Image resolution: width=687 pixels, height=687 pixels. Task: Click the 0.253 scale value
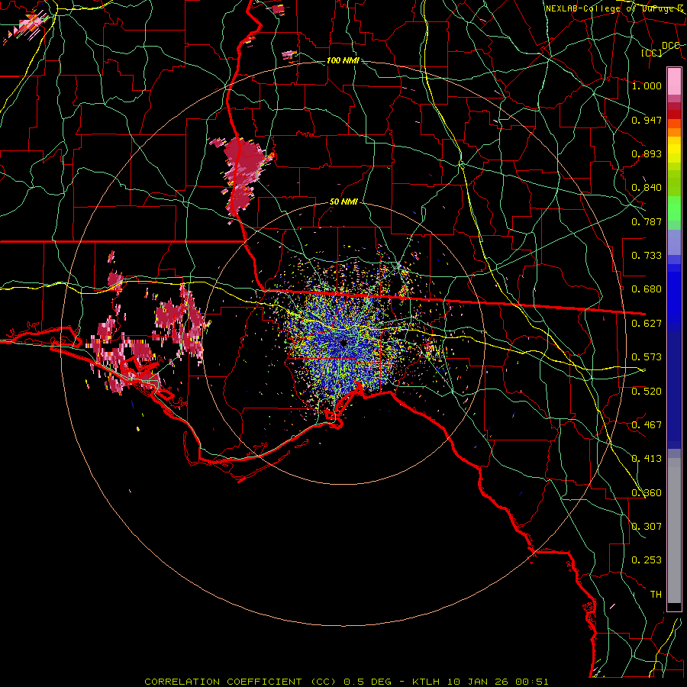[x=647, y=560]
